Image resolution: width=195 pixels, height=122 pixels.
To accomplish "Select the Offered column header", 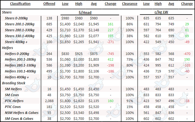I will (x=49, y=4).
